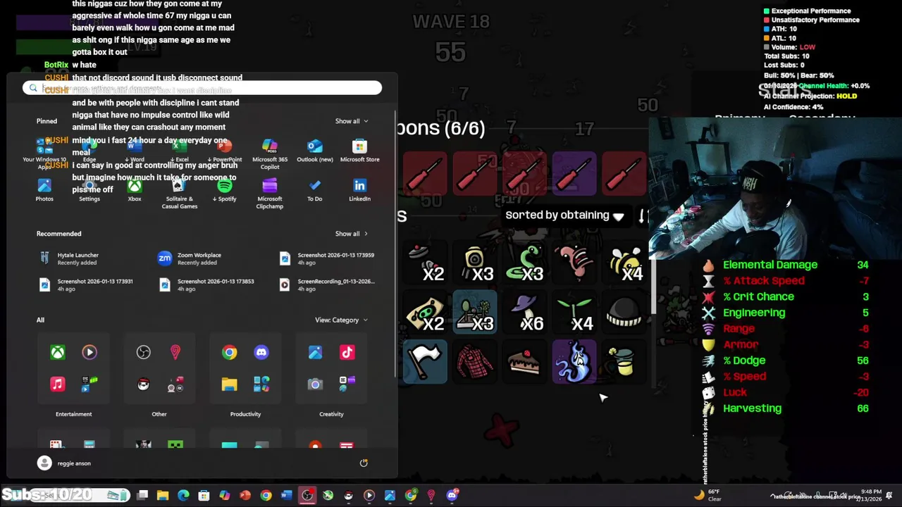Click the Start menu search box
This screenshot has height=507, width=902.
coord(202,88)
